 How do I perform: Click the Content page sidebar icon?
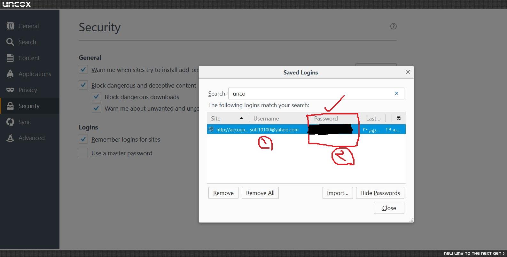pyautogui.click(x=10, y=58)
